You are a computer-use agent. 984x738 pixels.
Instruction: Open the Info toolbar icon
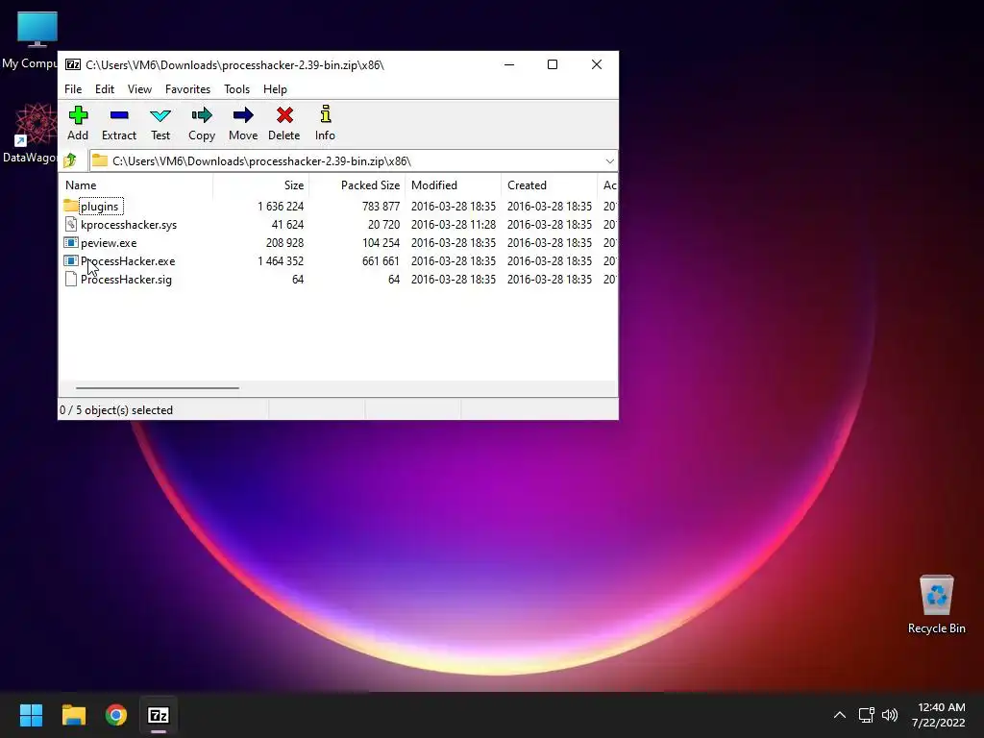tap(325, 115)
